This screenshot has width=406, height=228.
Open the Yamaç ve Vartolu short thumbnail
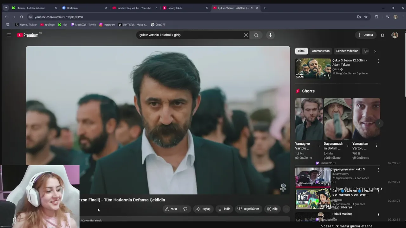coord(309,119)
